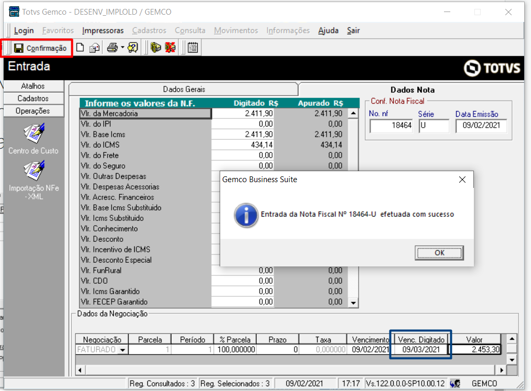Image resolution: width=531 pixels, height=391 pixels.
Task: Click the Negociação column header
Action: tap(102, 339)
